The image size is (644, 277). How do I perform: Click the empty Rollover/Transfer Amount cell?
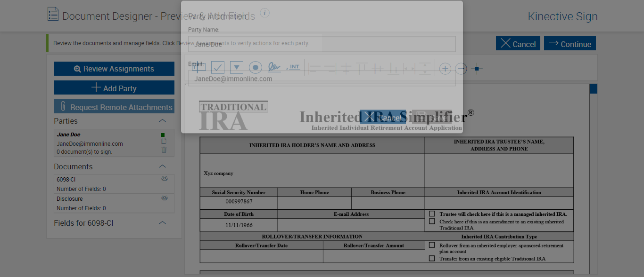[x=374, y=256]
